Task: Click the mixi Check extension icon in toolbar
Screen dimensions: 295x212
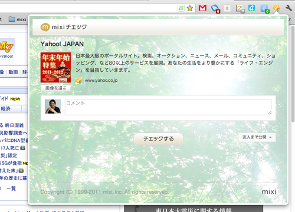Action: coord(276,8)
